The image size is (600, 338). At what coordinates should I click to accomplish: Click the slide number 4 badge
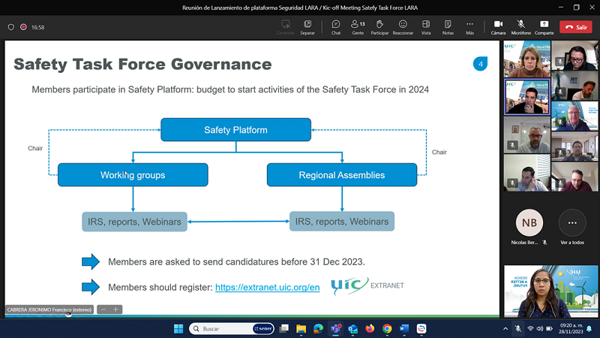coord(480,64)
